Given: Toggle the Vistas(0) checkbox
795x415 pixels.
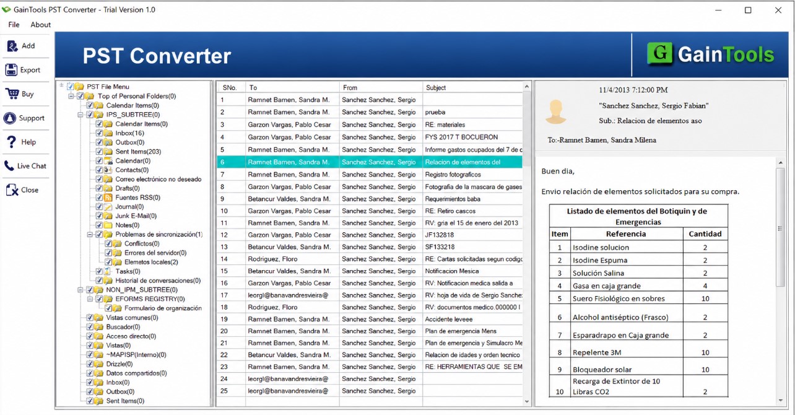Looking at the screenshot, I should coord(90,346).
